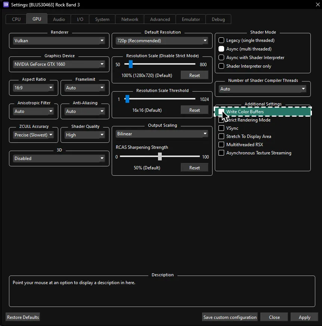Viewport: 322px width, 326px height.
Task: Open the Renderer dropdown showing Vulkan
Action: tap(59, 40)
